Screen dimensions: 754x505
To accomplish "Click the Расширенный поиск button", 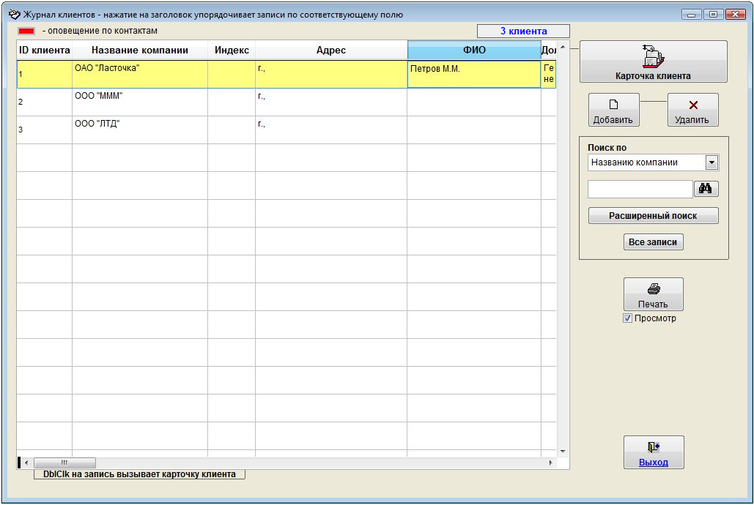I will point(653,216).
